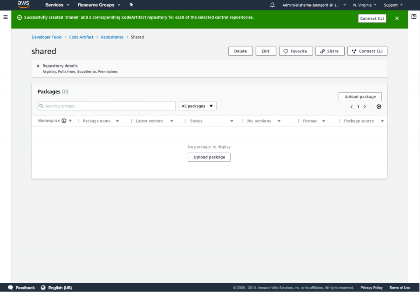This screenshot has height=292, width=420.
Task: Sort by Namespace column arrow
Action: [70, 121]
